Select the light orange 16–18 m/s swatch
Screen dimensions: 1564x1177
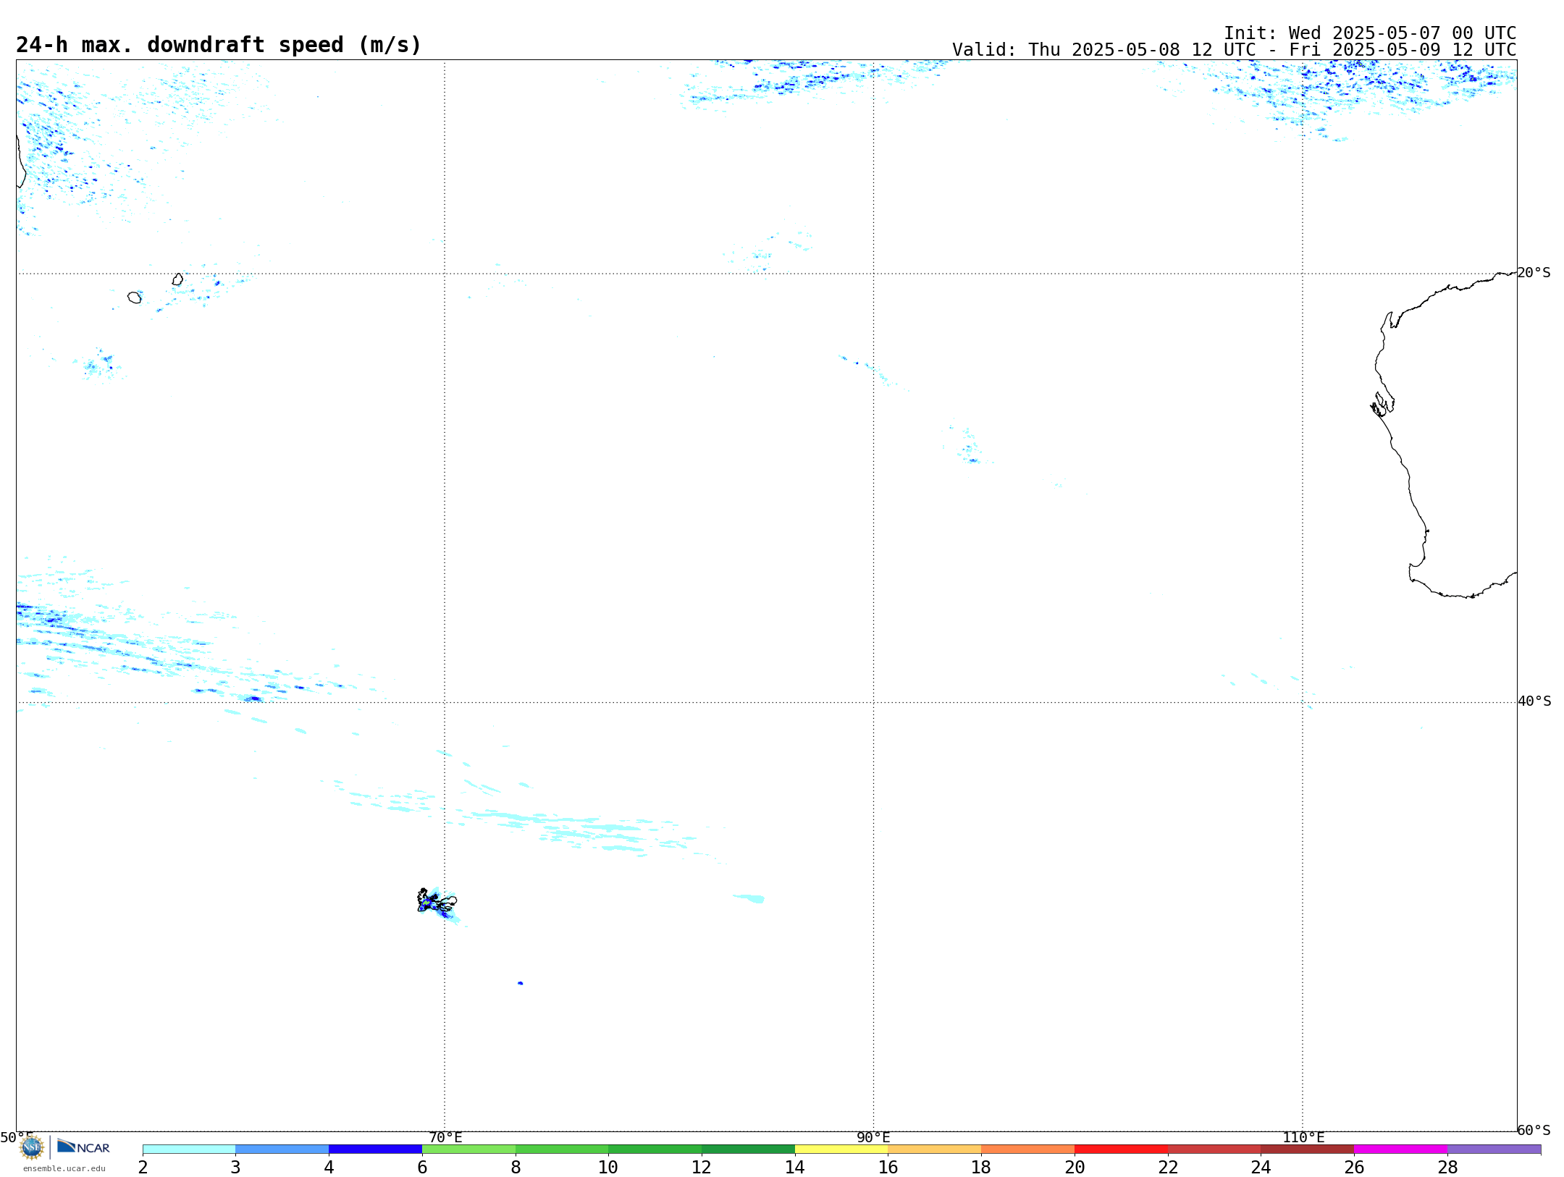(935, 1149)
